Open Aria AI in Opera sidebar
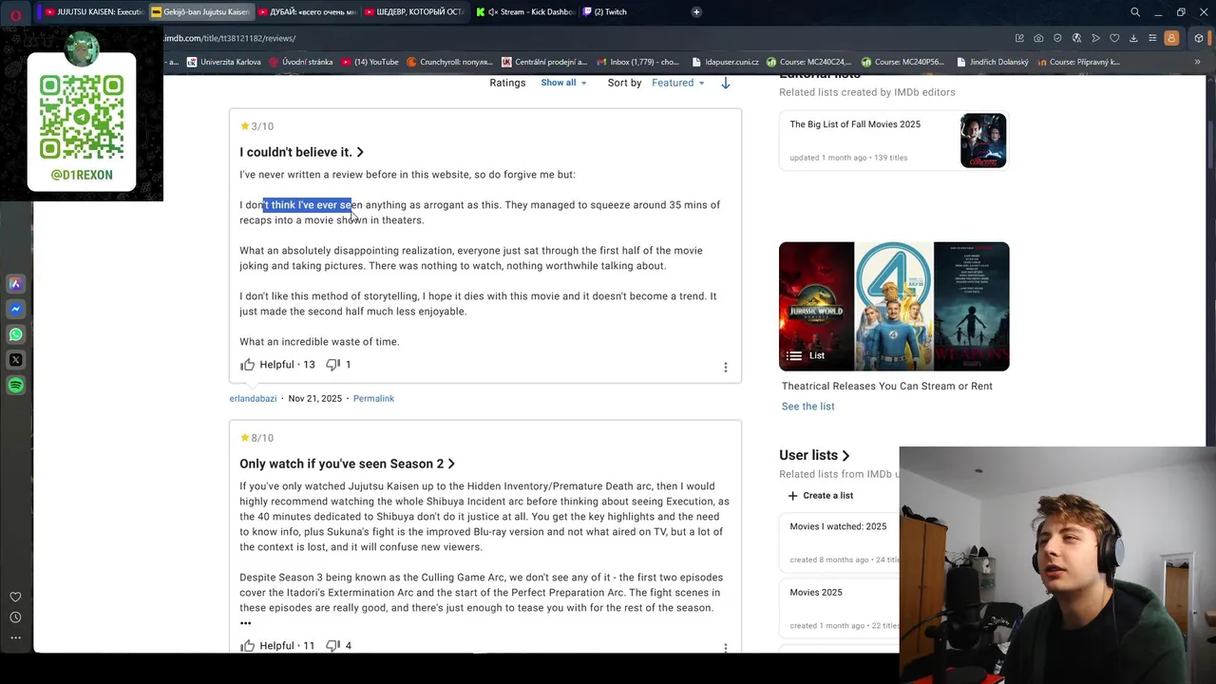 tap(15, 284)
